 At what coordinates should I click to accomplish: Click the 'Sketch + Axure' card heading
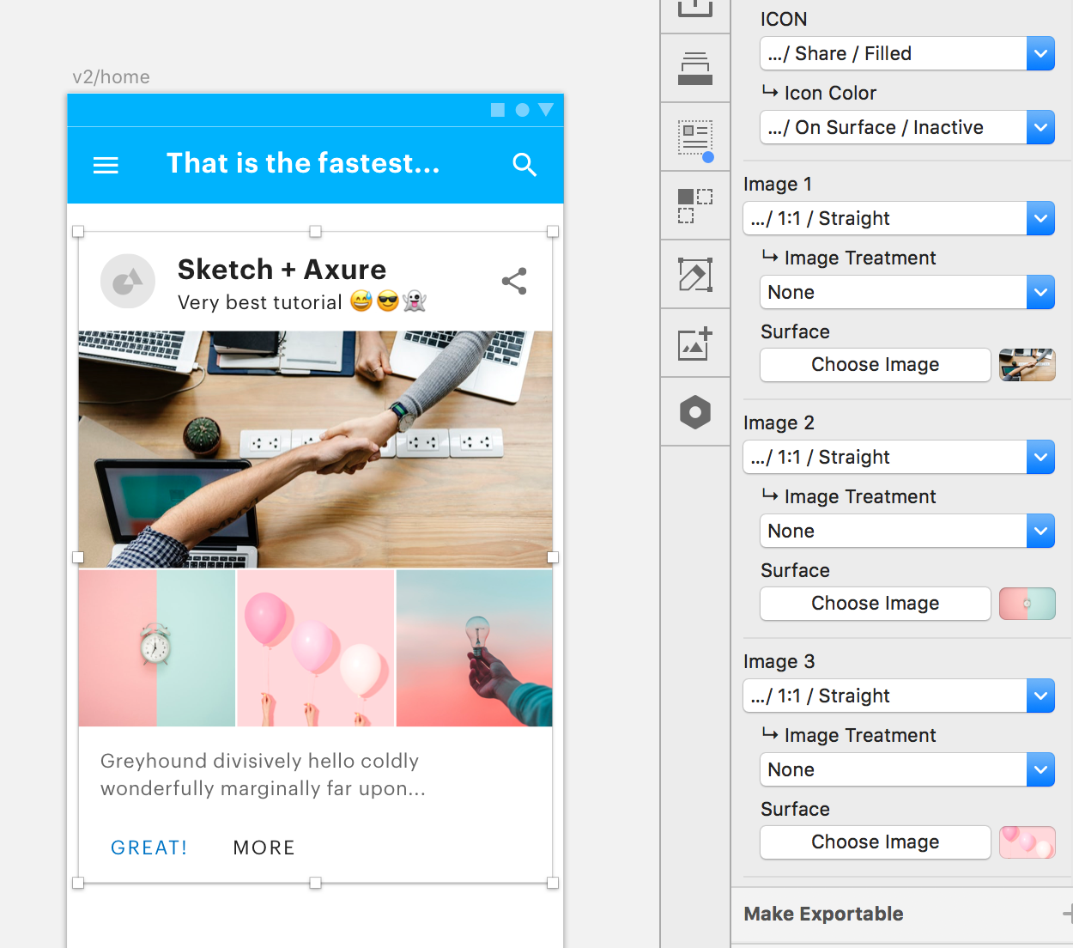click(282, 270)
